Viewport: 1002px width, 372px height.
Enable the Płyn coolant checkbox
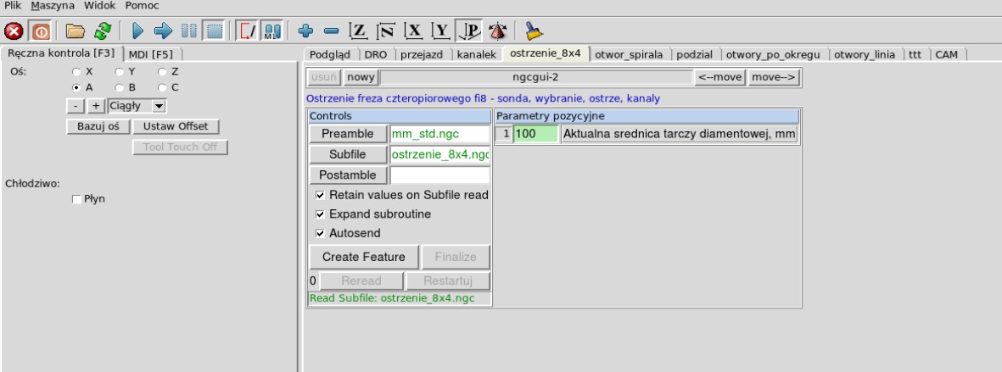click(x=76, y=199)
